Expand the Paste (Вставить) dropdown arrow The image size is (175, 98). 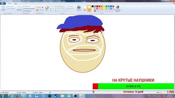(3, 11)
